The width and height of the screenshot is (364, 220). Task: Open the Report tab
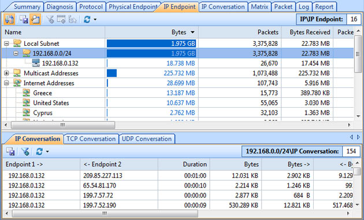tap(324, 7)
